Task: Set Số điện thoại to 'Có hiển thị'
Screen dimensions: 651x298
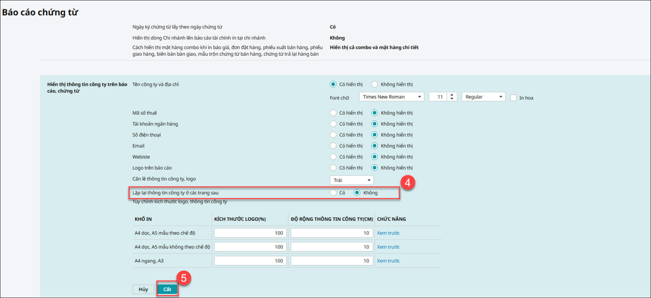Action: [x=333, y=135]
